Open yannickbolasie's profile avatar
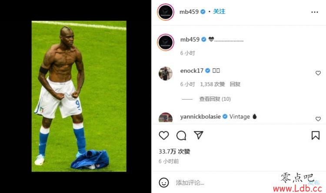The width and height of the screenshot is (326, 193). [x=166, y=118]
